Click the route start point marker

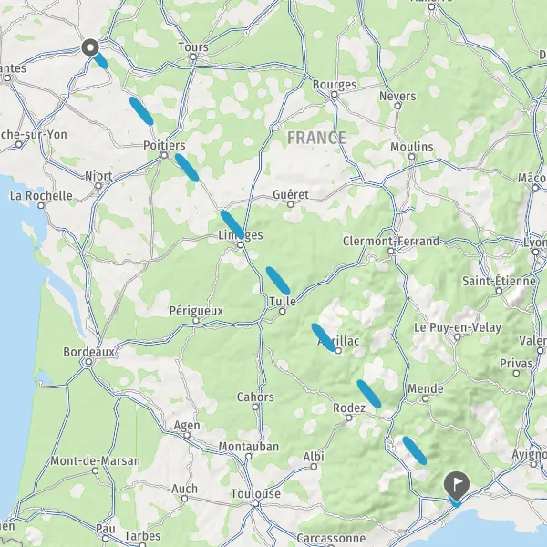tap(90, 47)
